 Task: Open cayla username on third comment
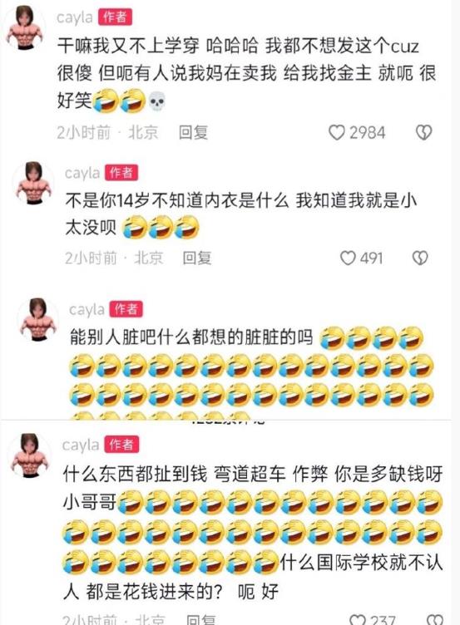pos(87,309)
